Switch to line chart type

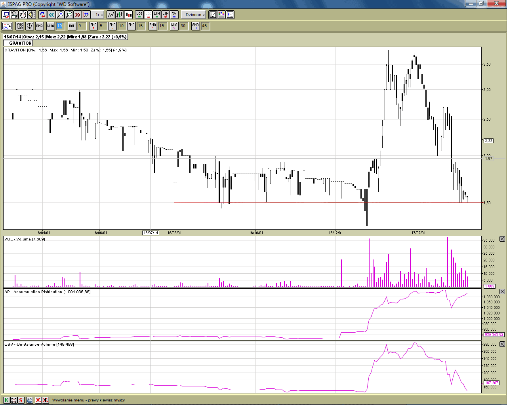(x=111, y=15)
